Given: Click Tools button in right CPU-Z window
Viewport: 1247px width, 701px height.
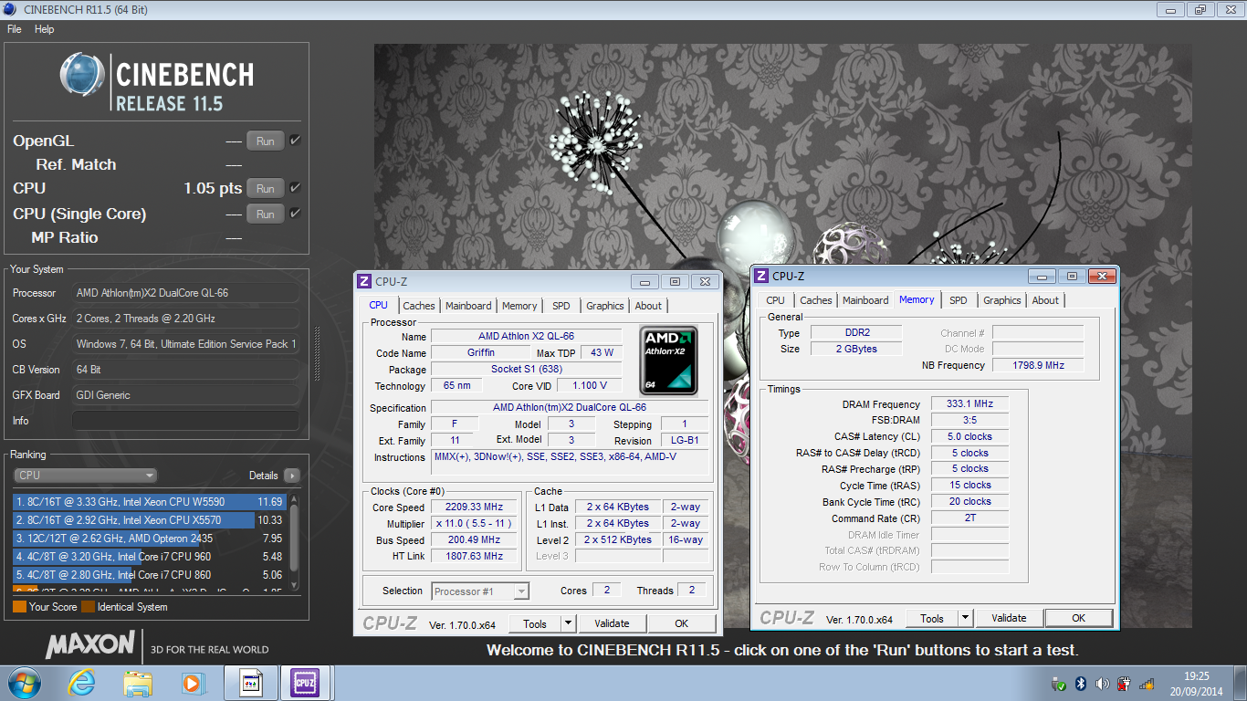Looking at the screenshot, I should pyautogui.click(x=932, y=618).
